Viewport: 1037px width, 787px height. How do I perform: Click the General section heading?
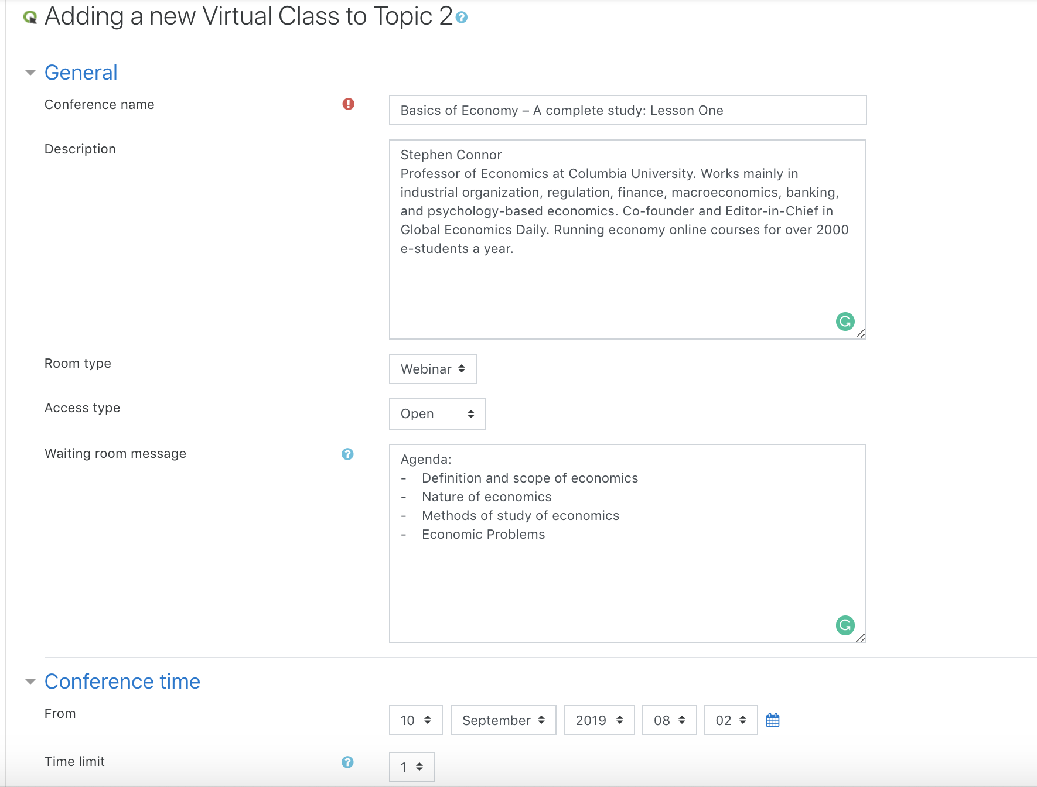[81, 72]
